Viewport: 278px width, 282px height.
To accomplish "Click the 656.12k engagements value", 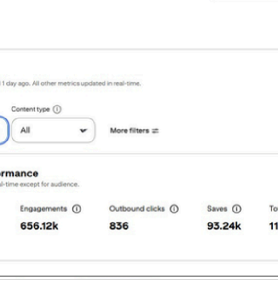I will click(x=39, y=226).
